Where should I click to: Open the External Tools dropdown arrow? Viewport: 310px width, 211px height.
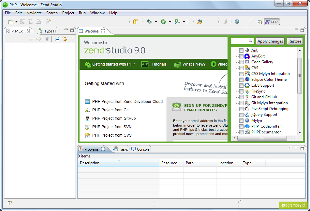[x=184, y=22]
